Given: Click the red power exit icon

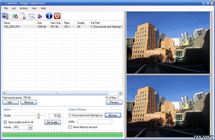Looking at the screenshot, I should pos(57,16).
